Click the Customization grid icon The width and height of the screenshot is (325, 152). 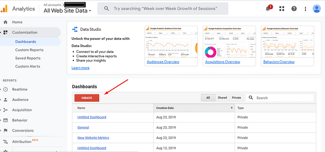coord(6,32)
